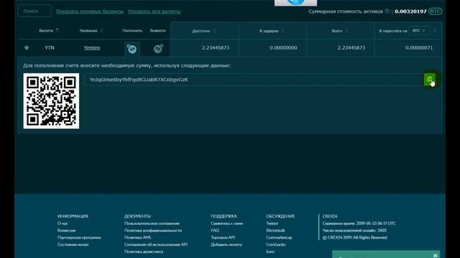Screen dimensions: 460x258
Task: Open the BTC conversion currency dropdown
Action: [x=419, y=31]
